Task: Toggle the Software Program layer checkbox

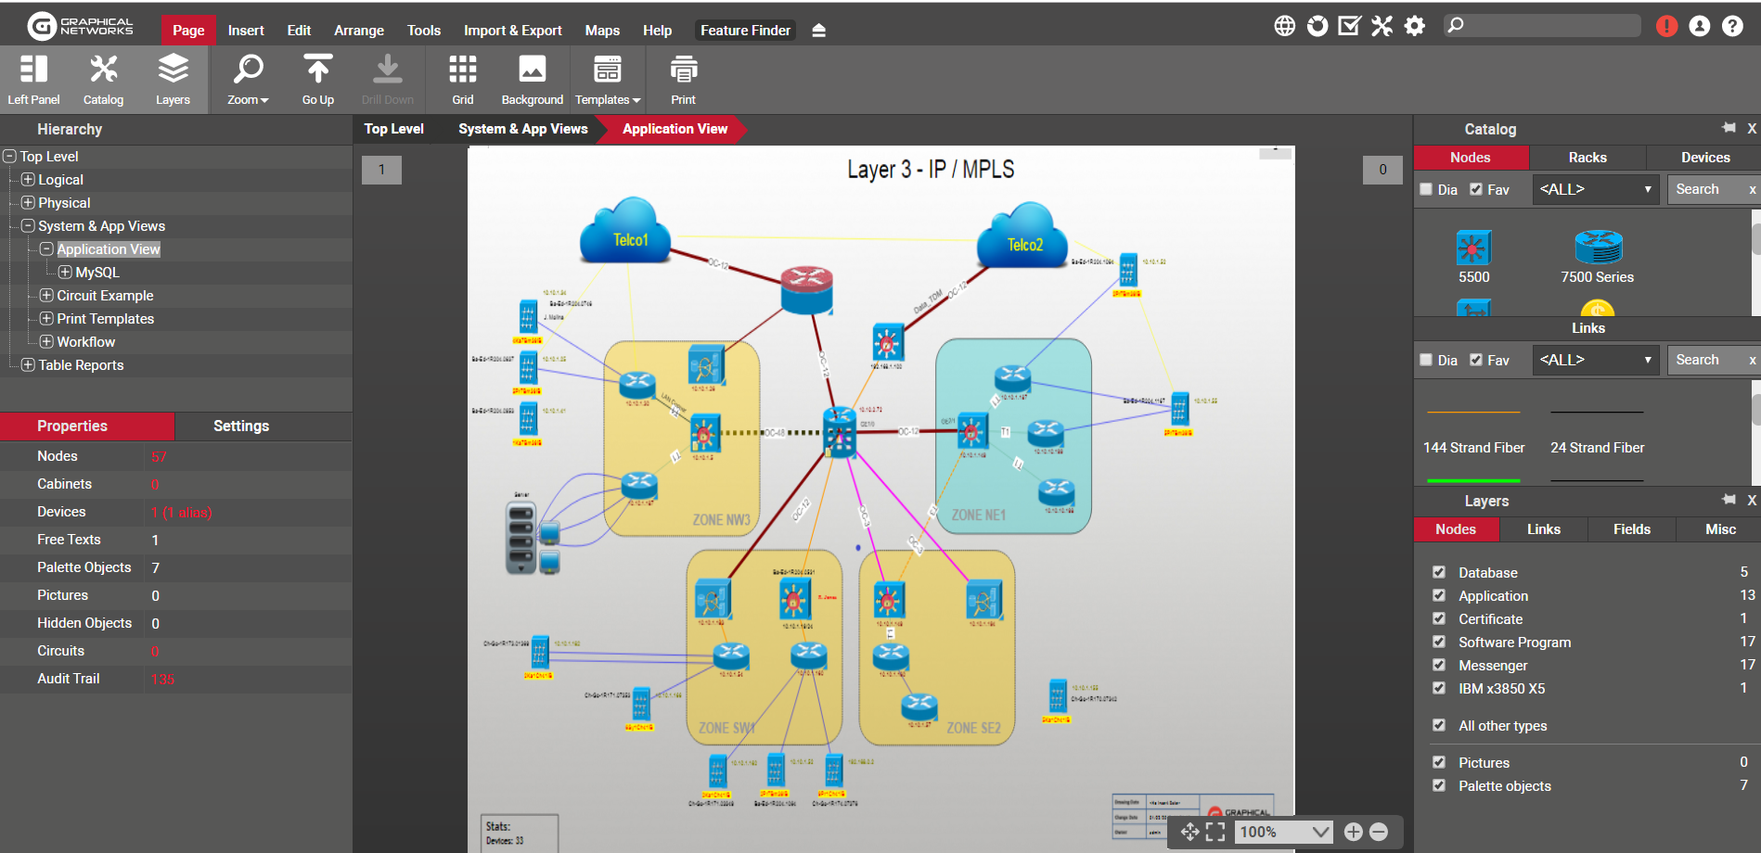Action: pos(1439,642)
